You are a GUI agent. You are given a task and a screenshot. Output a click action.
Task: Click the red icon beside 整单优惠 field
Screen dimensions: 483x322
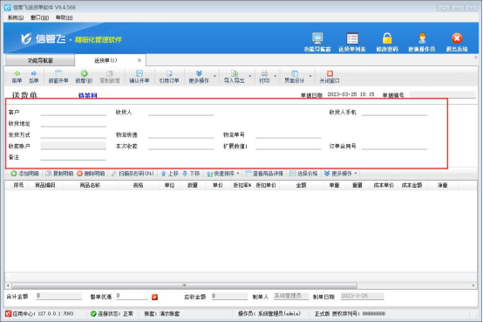(154, 297)
